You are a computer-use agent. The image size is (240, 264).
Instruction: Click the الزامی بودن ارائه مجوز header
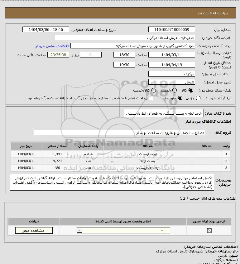pos(209,222)
